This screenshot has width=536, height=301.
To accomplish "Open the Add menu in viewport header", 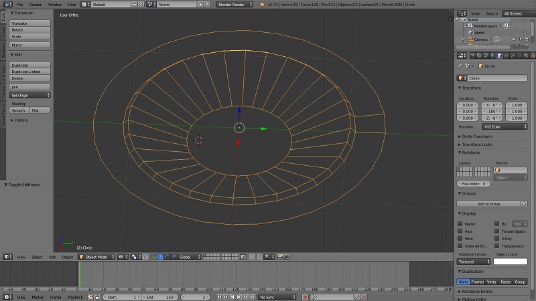I will [52, 257].
